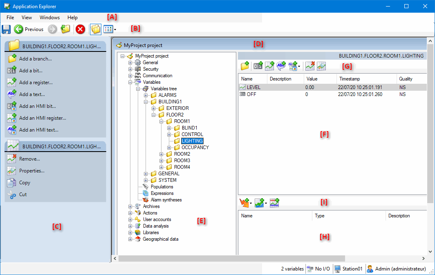This screenshot has width=435, height=275.
Task: Expand the Archives tree node
Action: point(130,206)
